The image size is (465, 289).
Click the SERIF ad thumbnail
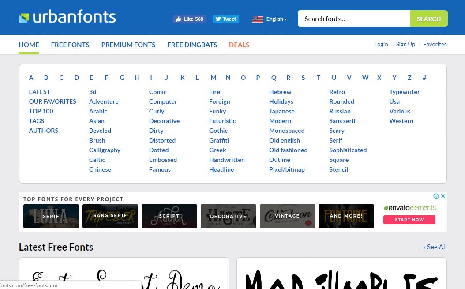pyautogui.click(x=51, y=216)
